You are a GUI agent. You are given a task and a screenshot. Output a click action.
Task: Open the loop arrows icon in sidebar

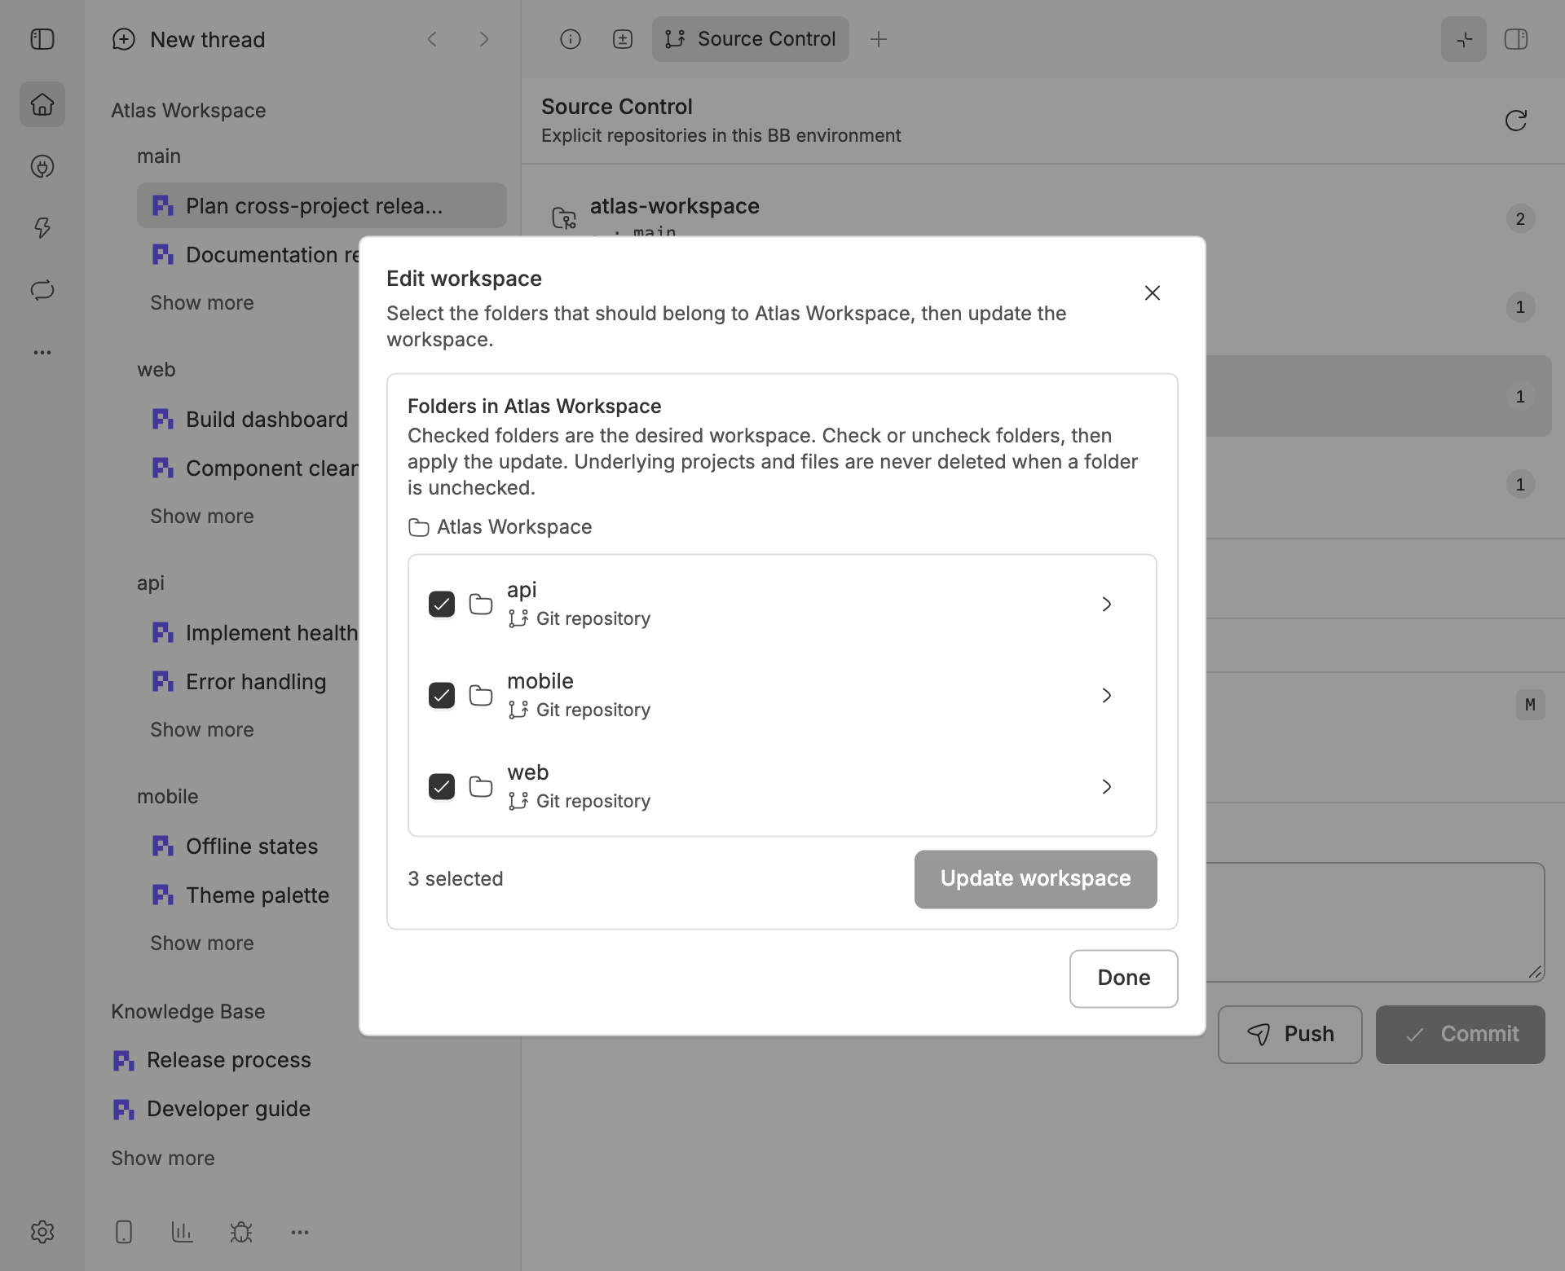click(x=42, y=290)
